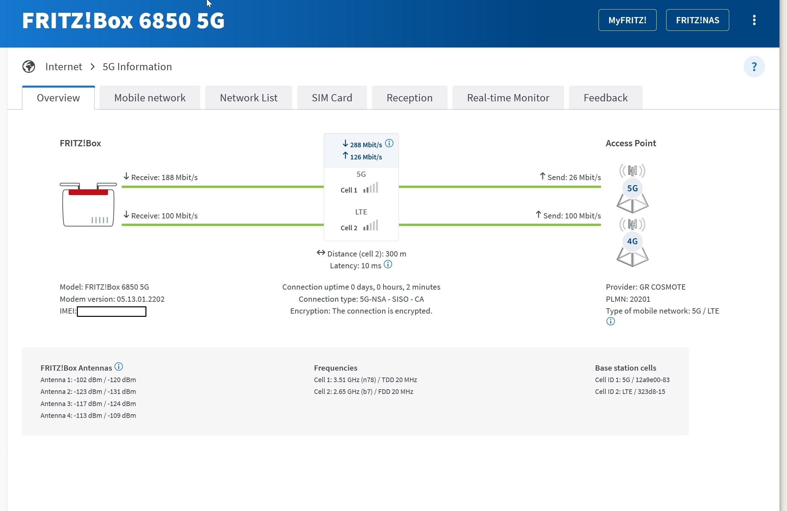Click the 'Access Point' heading
Screen dimensions: 787x511
tap(631, 143)
